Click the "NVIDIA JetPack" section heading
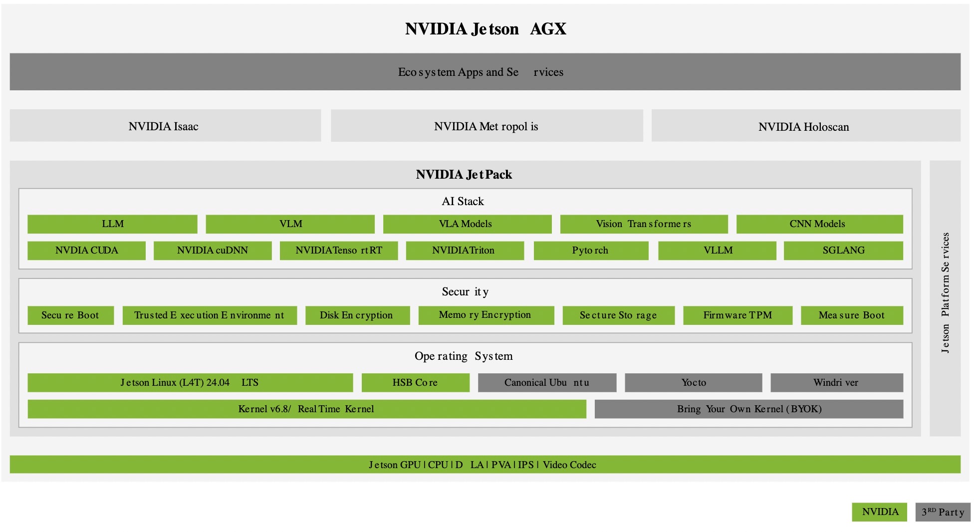Viewport: 977px width, 532px height. pyautogui.click(x=464, y=175)
